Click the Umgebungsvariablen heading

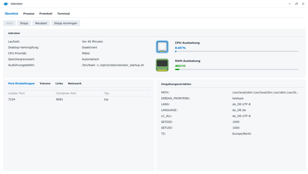click(176, 84)
